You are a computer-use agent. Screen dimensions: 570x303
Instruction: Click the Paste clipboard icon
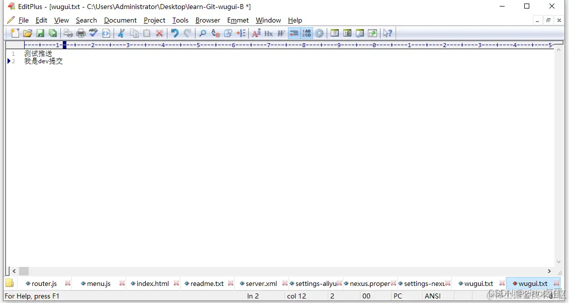[x=146, y=34]
